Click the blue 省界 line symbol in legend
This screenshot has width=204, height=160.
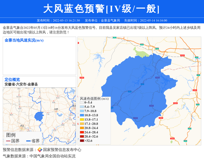[x=27, y=141]
